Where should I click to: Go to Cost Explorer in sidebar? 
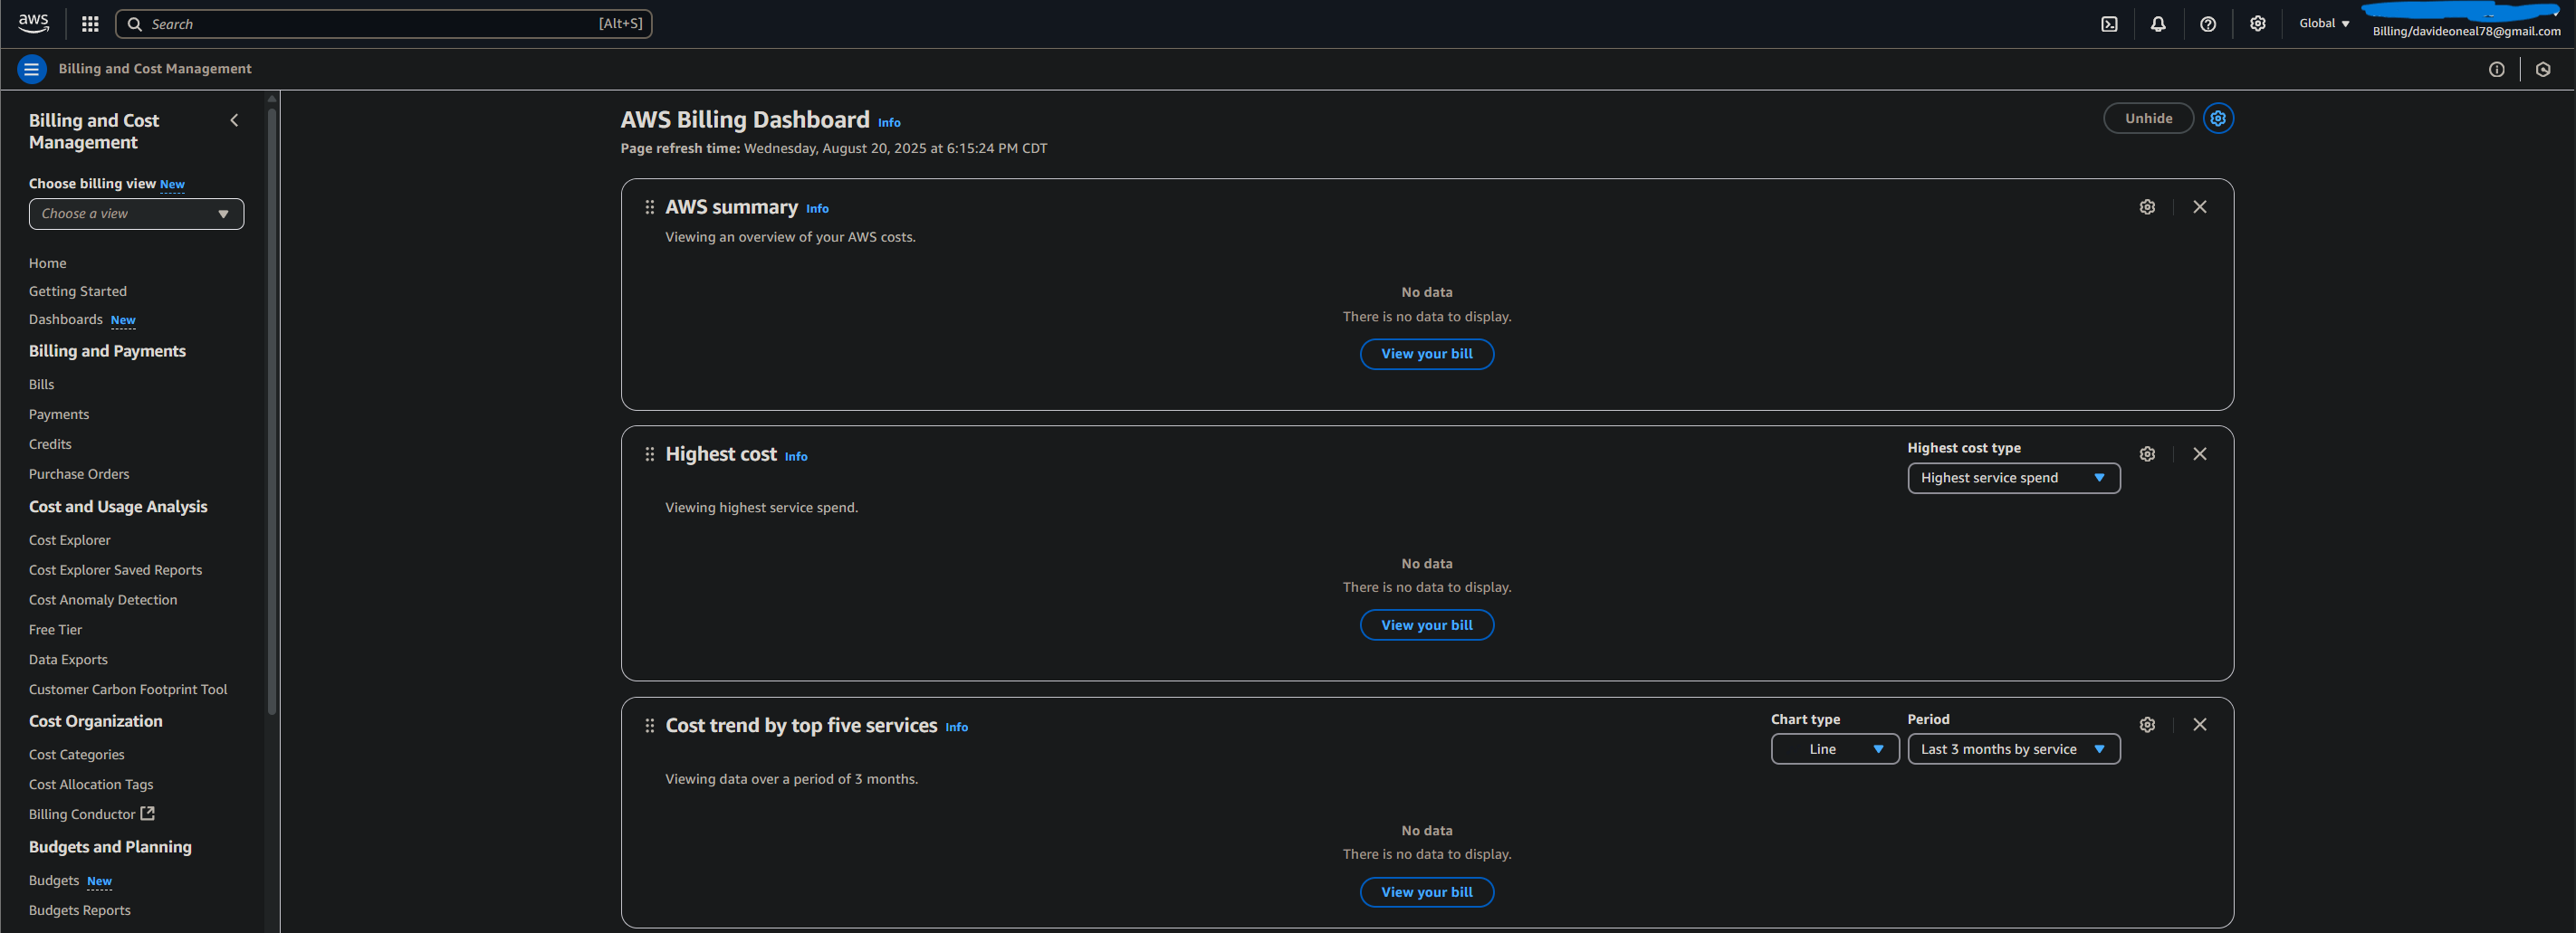[70, 540]
